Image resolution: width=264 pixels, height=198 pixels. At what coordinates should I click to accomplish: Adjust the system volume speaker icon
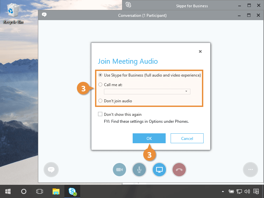(247, 191)
